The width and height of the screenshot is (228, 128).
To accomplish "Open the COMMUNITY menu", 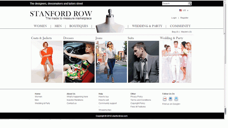I will coord(180,26).
